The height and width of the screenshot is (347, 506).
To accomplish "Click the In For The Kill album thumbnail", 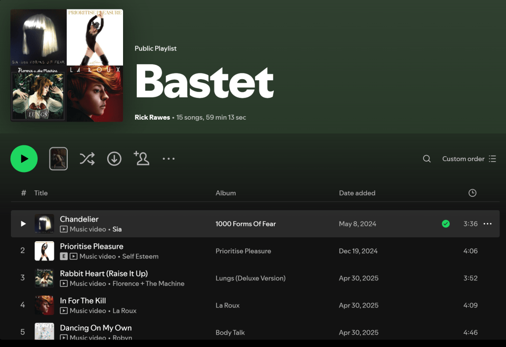I will 44,305.
